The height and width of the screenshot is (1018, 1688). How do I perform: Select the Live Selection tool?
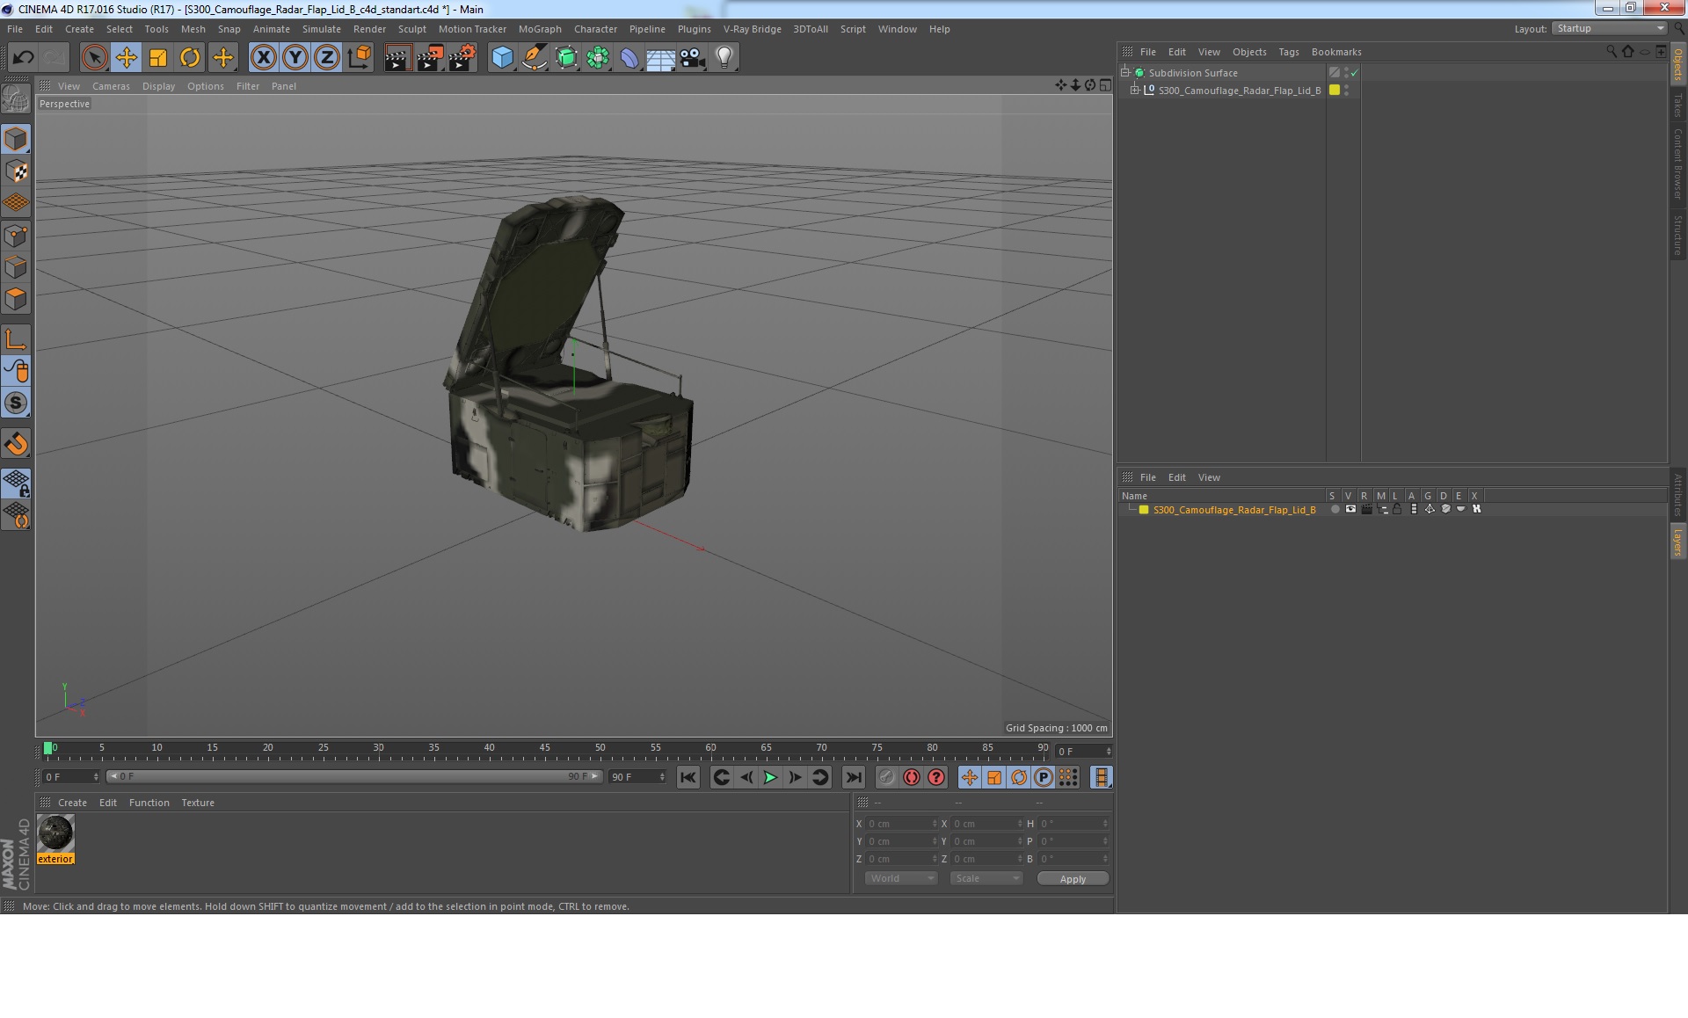click(x=94, y=58)
